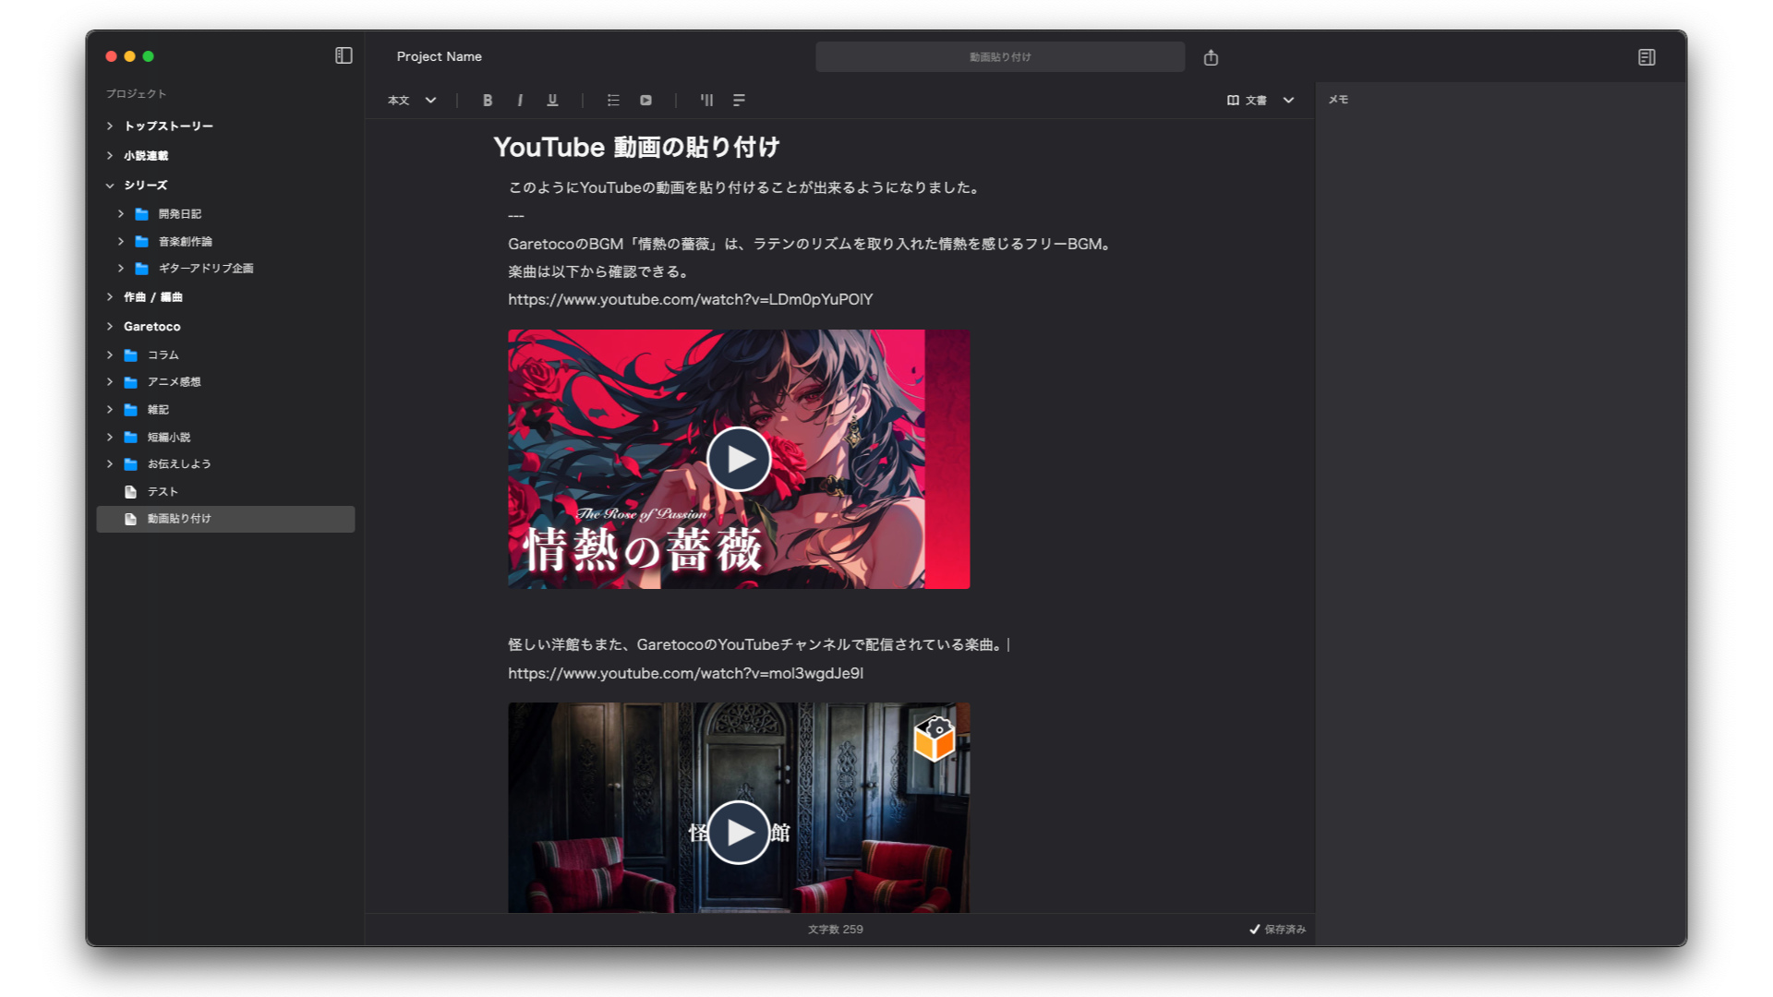This screenshot has height=997, width=1773.
Task: Click the 文字数 259 character count
Action: [836, 929]
